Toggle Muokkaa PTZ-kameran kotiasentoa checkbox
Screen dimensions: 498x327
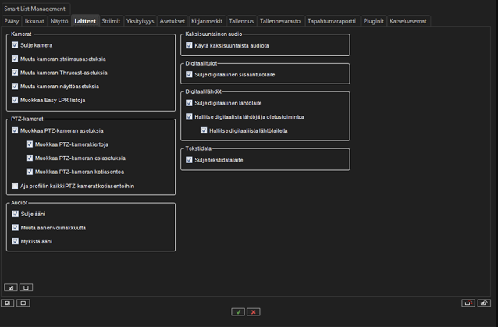point(30,172)
